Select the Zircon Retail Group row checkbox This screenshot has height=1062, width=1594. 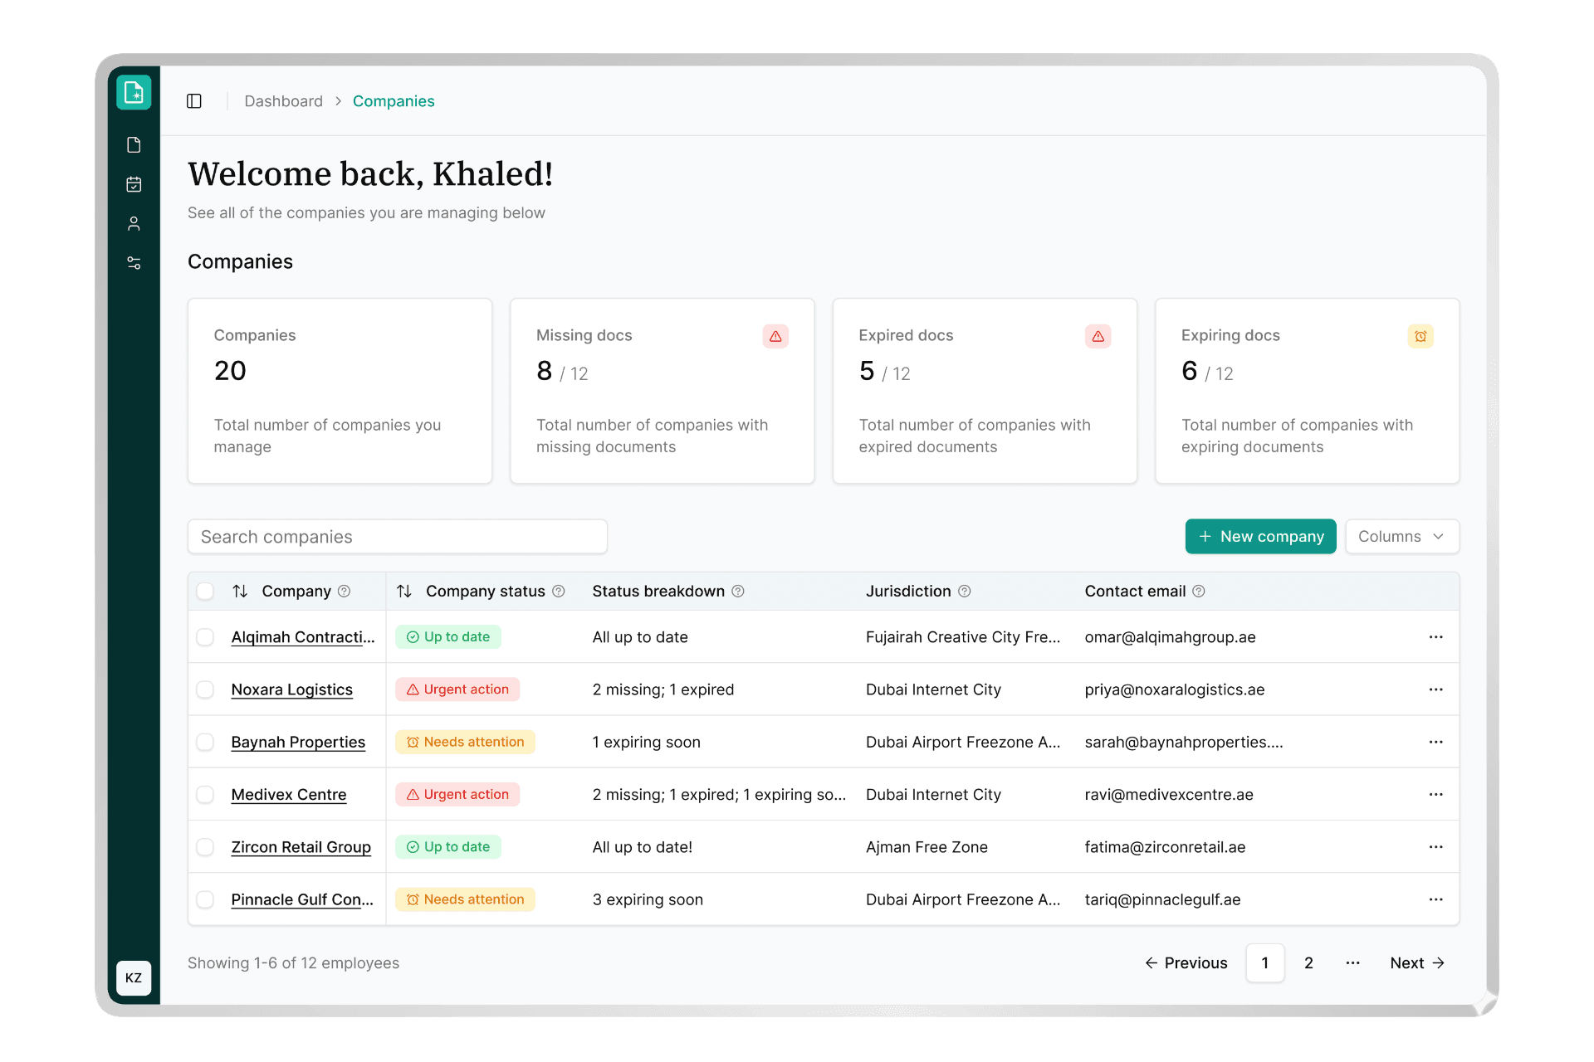pyautogui.click(x=205, y=846)
